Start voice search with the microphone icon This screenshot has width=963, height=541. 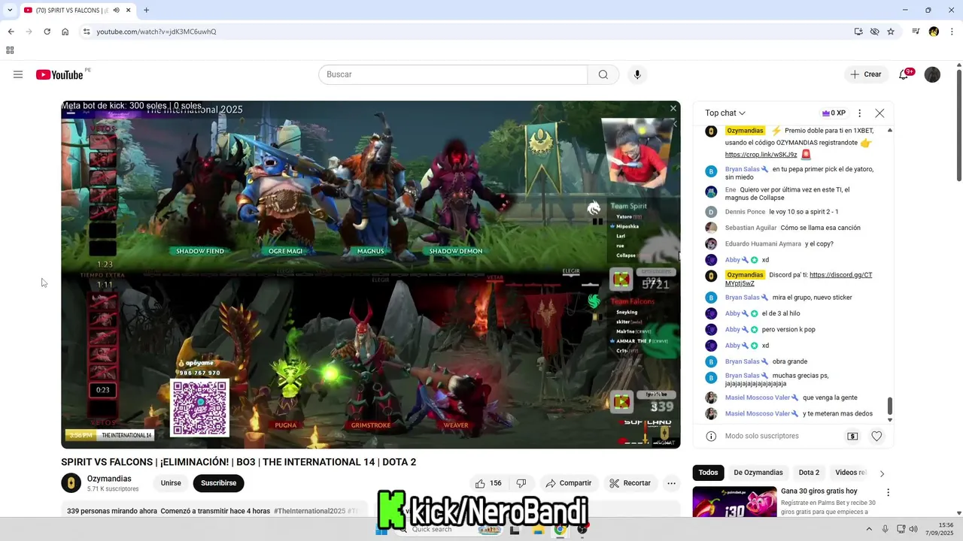click(x=637, y=74)
